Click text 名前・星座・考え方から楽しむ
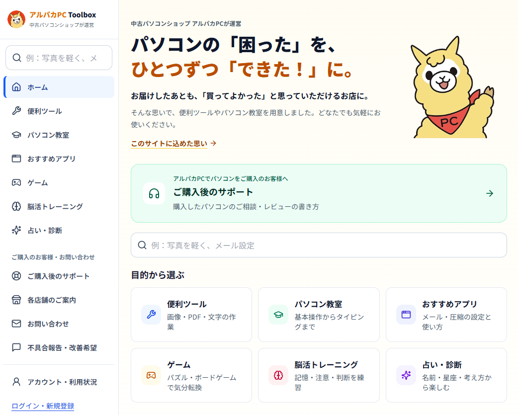The width and height of the screenshot is (518, 415). click(457, 383)
